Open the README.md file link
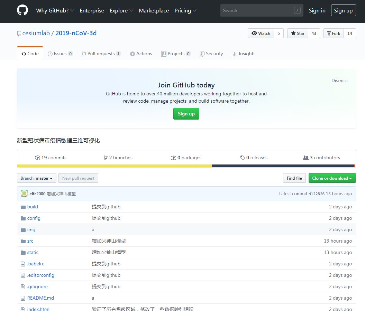Viewport: 365px width, 311px height. pos(40,298)
